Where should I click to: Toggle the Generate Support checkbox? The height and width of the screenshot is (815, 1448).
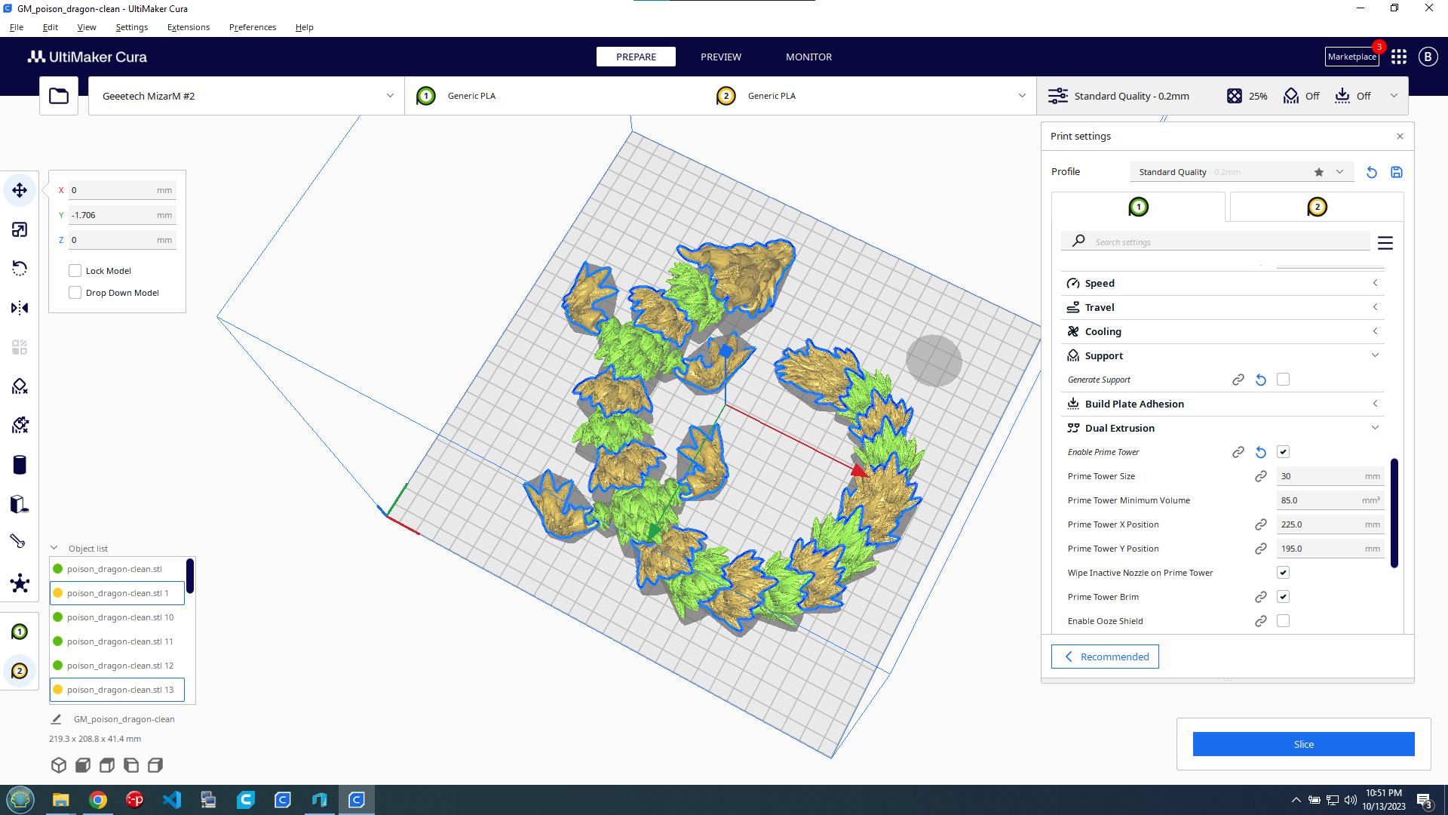click(x=1283, y=380)
